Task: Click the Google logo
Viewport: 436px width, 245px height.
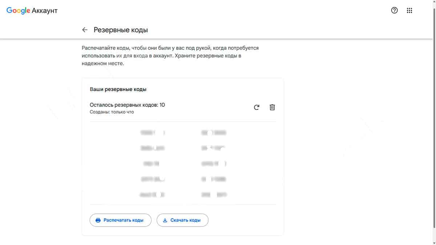Action: coord(18,11)
